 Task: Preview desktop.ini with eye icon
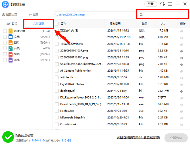181,92
